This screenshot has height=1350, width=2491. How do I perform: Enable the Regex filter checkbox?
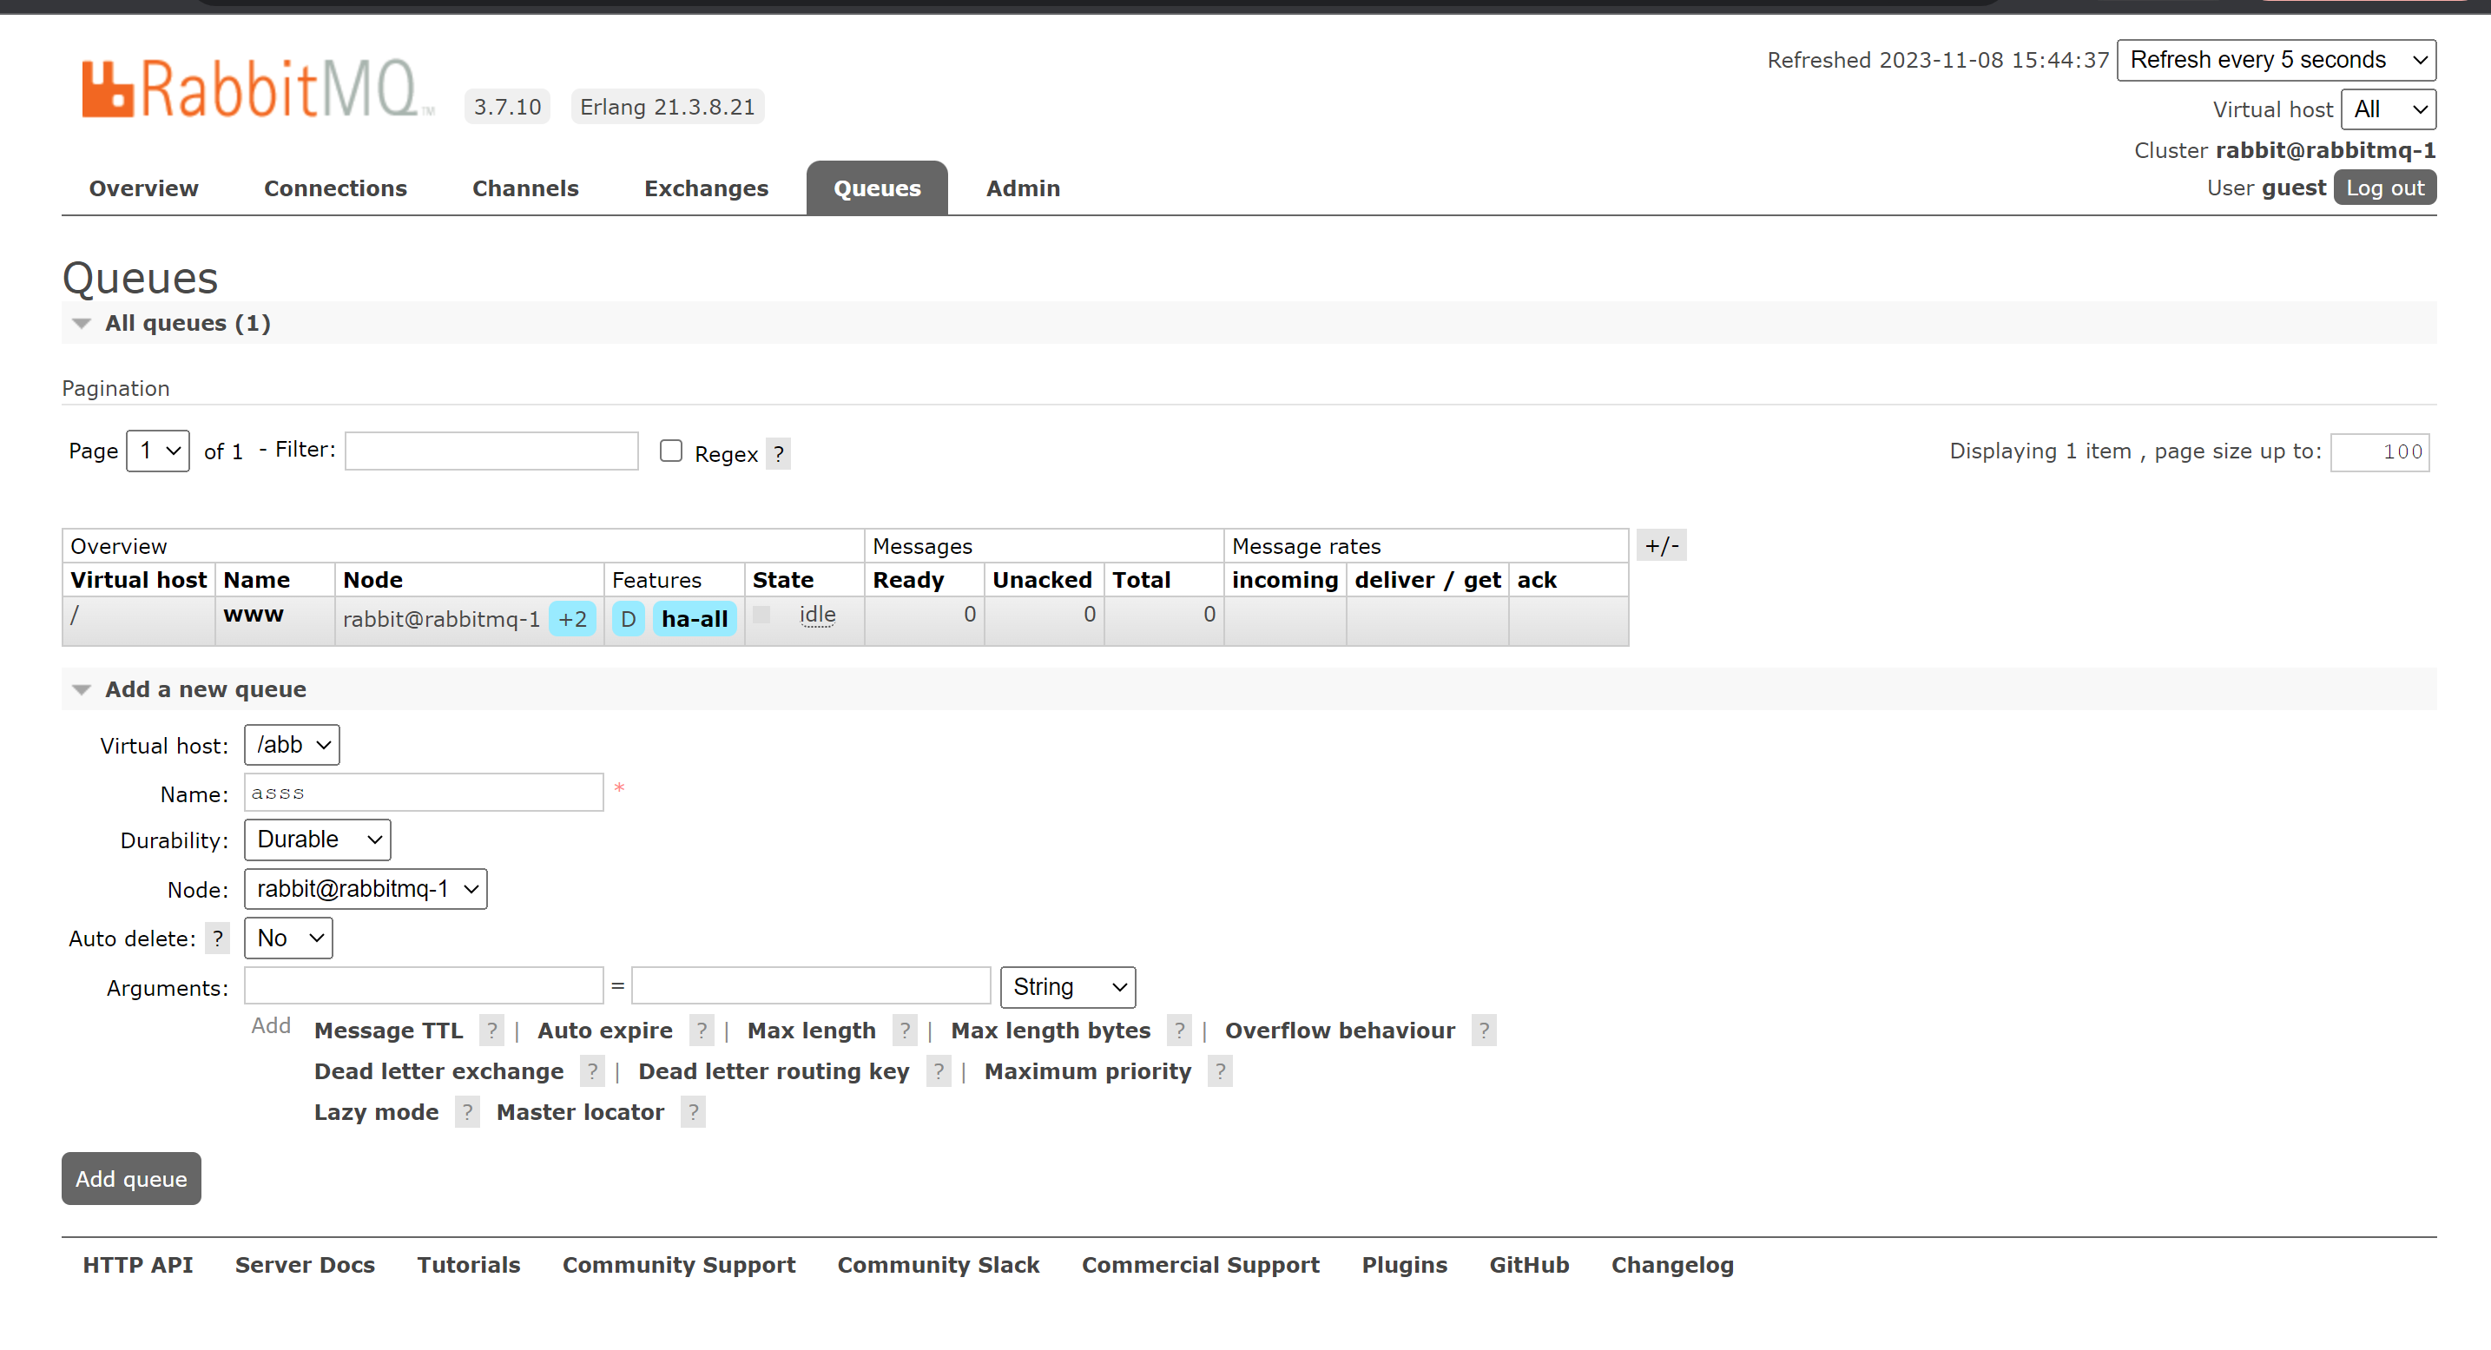pyautogui.click(x=670, y=451)
